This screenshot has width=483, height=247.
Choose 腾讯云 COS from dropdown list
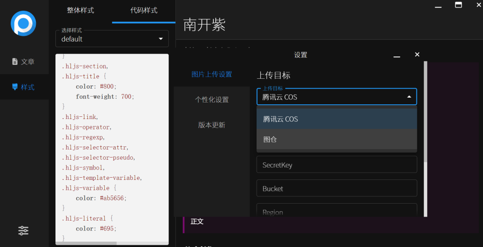[x=337, y=119]
